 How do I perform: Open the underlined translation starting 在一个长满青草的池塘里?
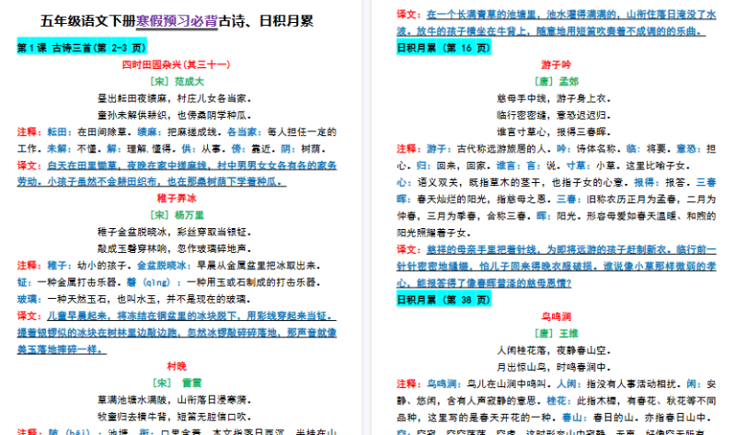pos(557,23)
